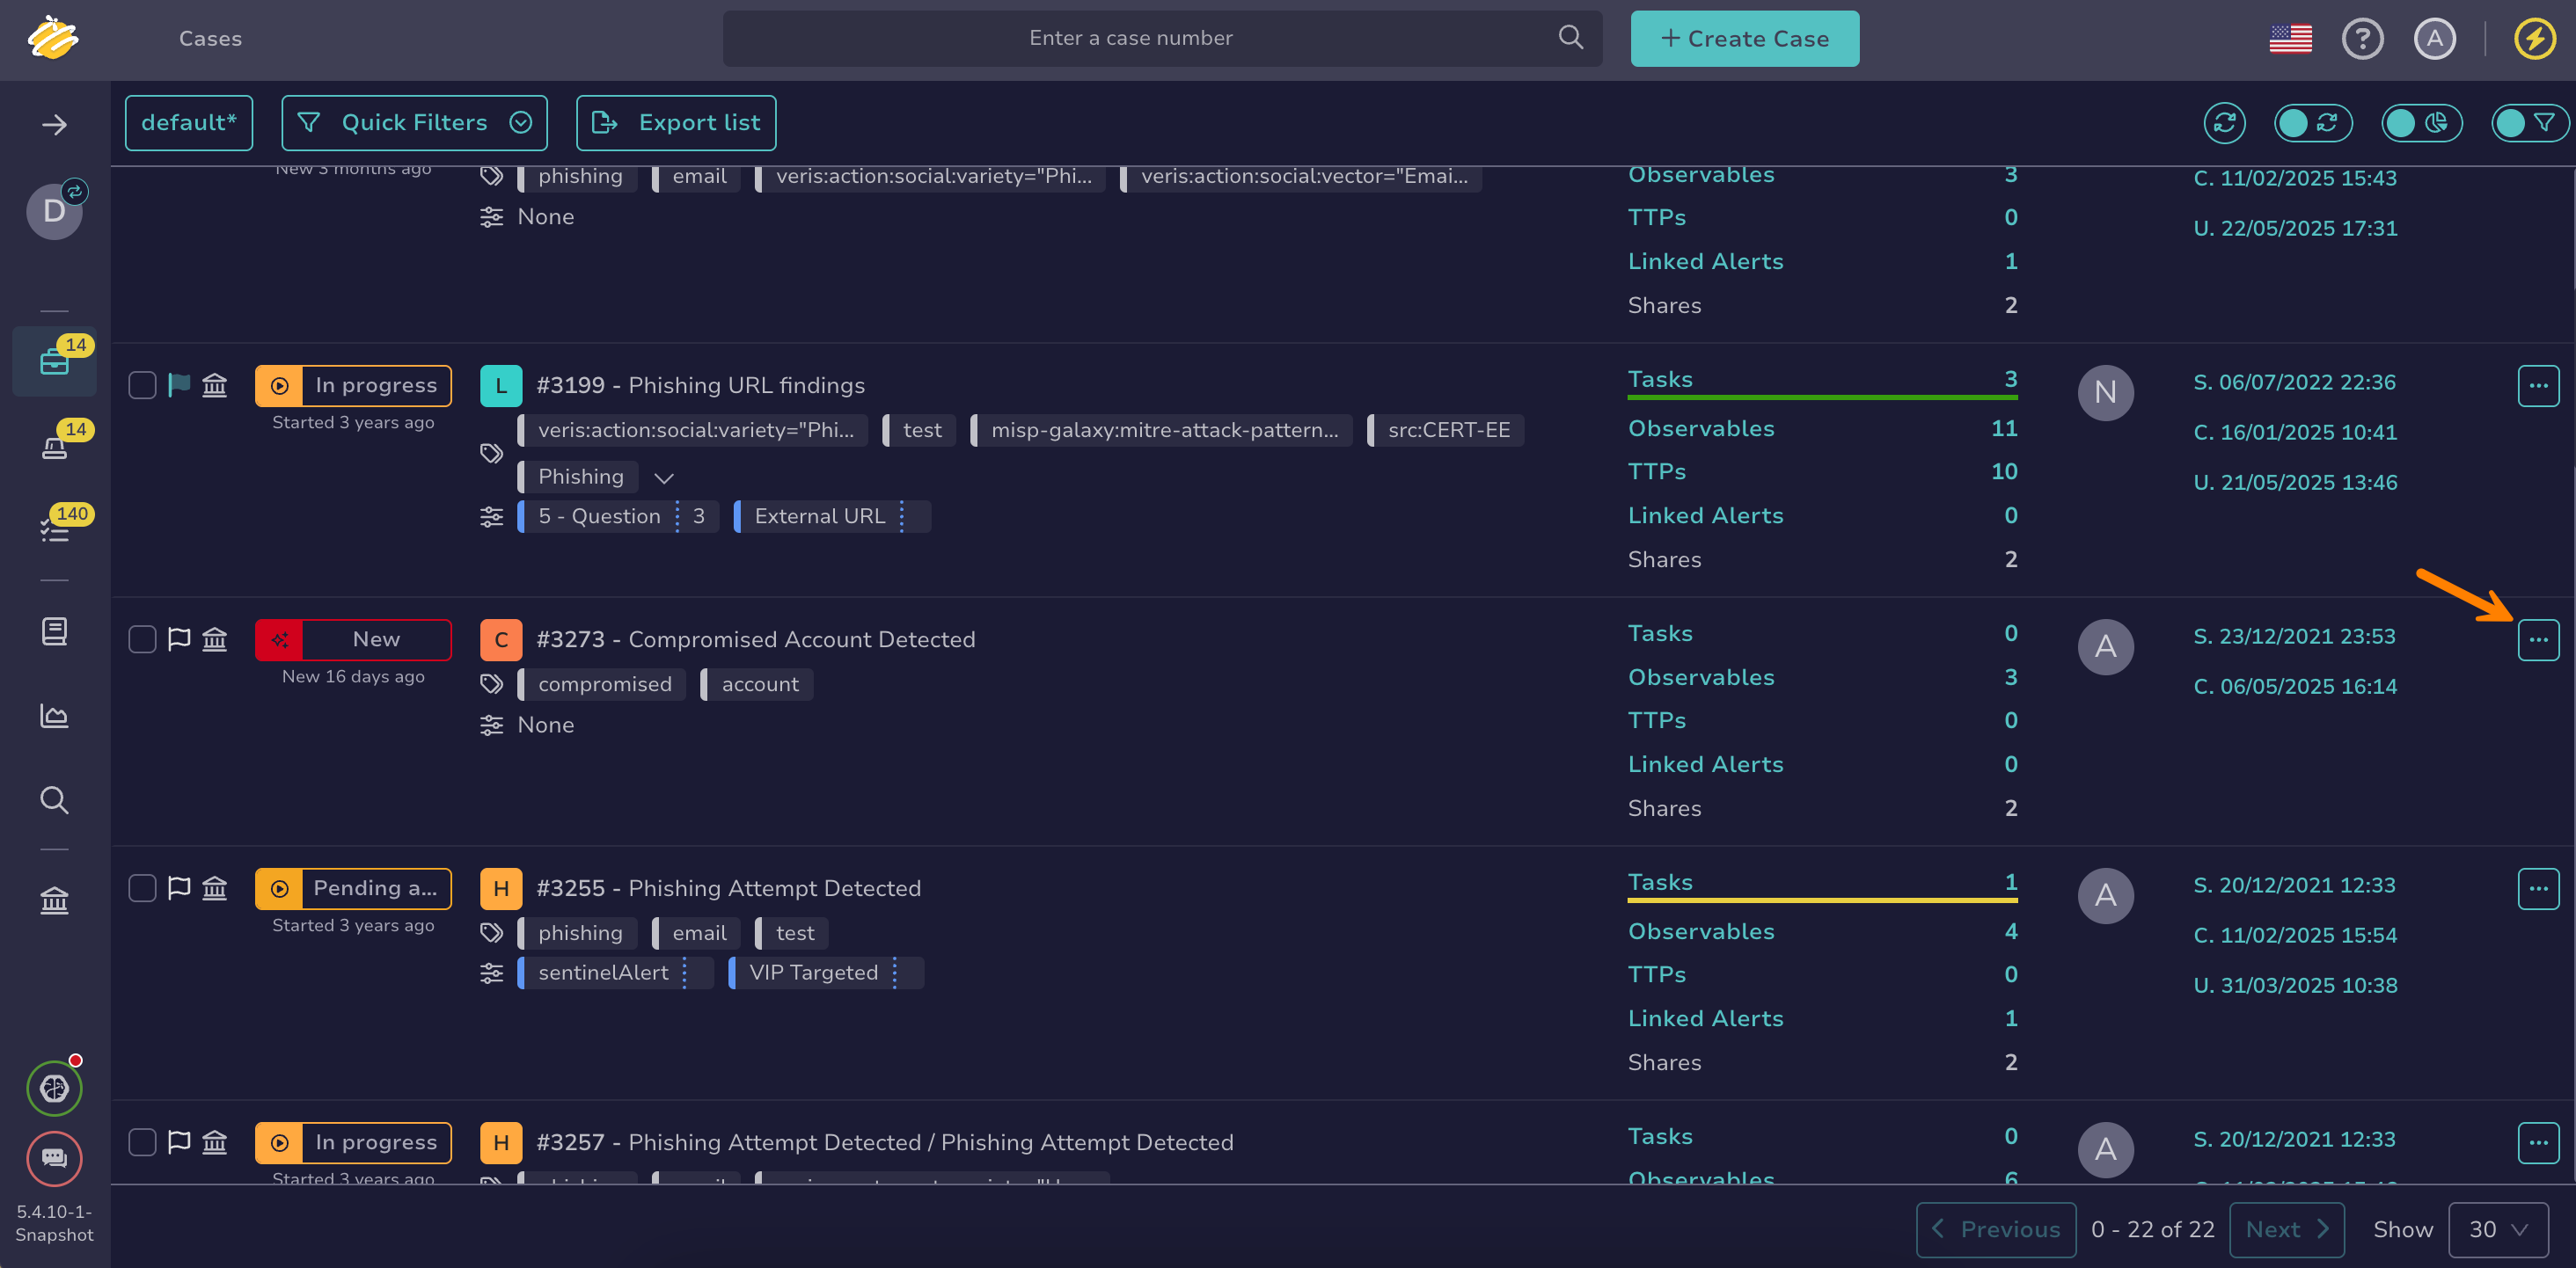Flag case #3255 Phishing Attempt Detected
Viewport: 2576px width, 1268px height.
click(x=179, y=888)
